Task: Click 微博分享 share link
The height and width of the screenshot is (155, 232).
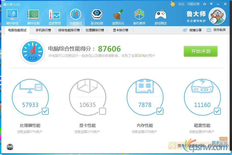Action: (x=195, y=30)
